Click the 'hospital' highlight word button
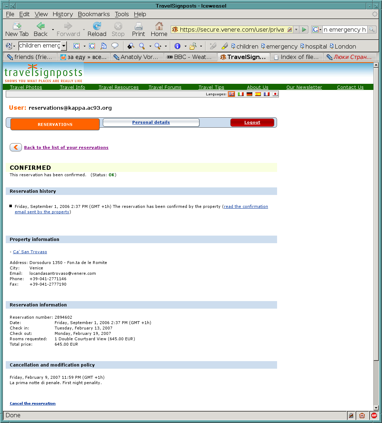This screenshot has height=423, width=382. pos(314,46)
